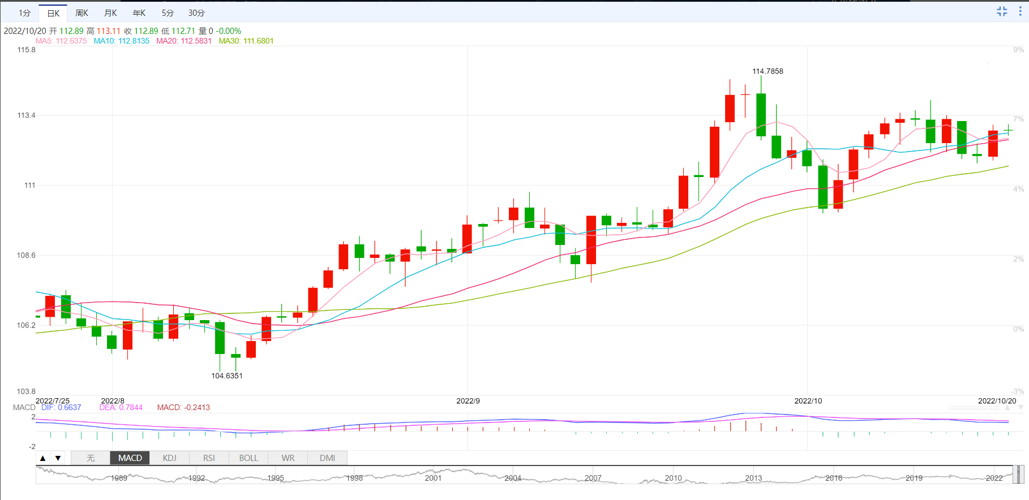
Task: Show the WR indicator
Action: [288, 458]
